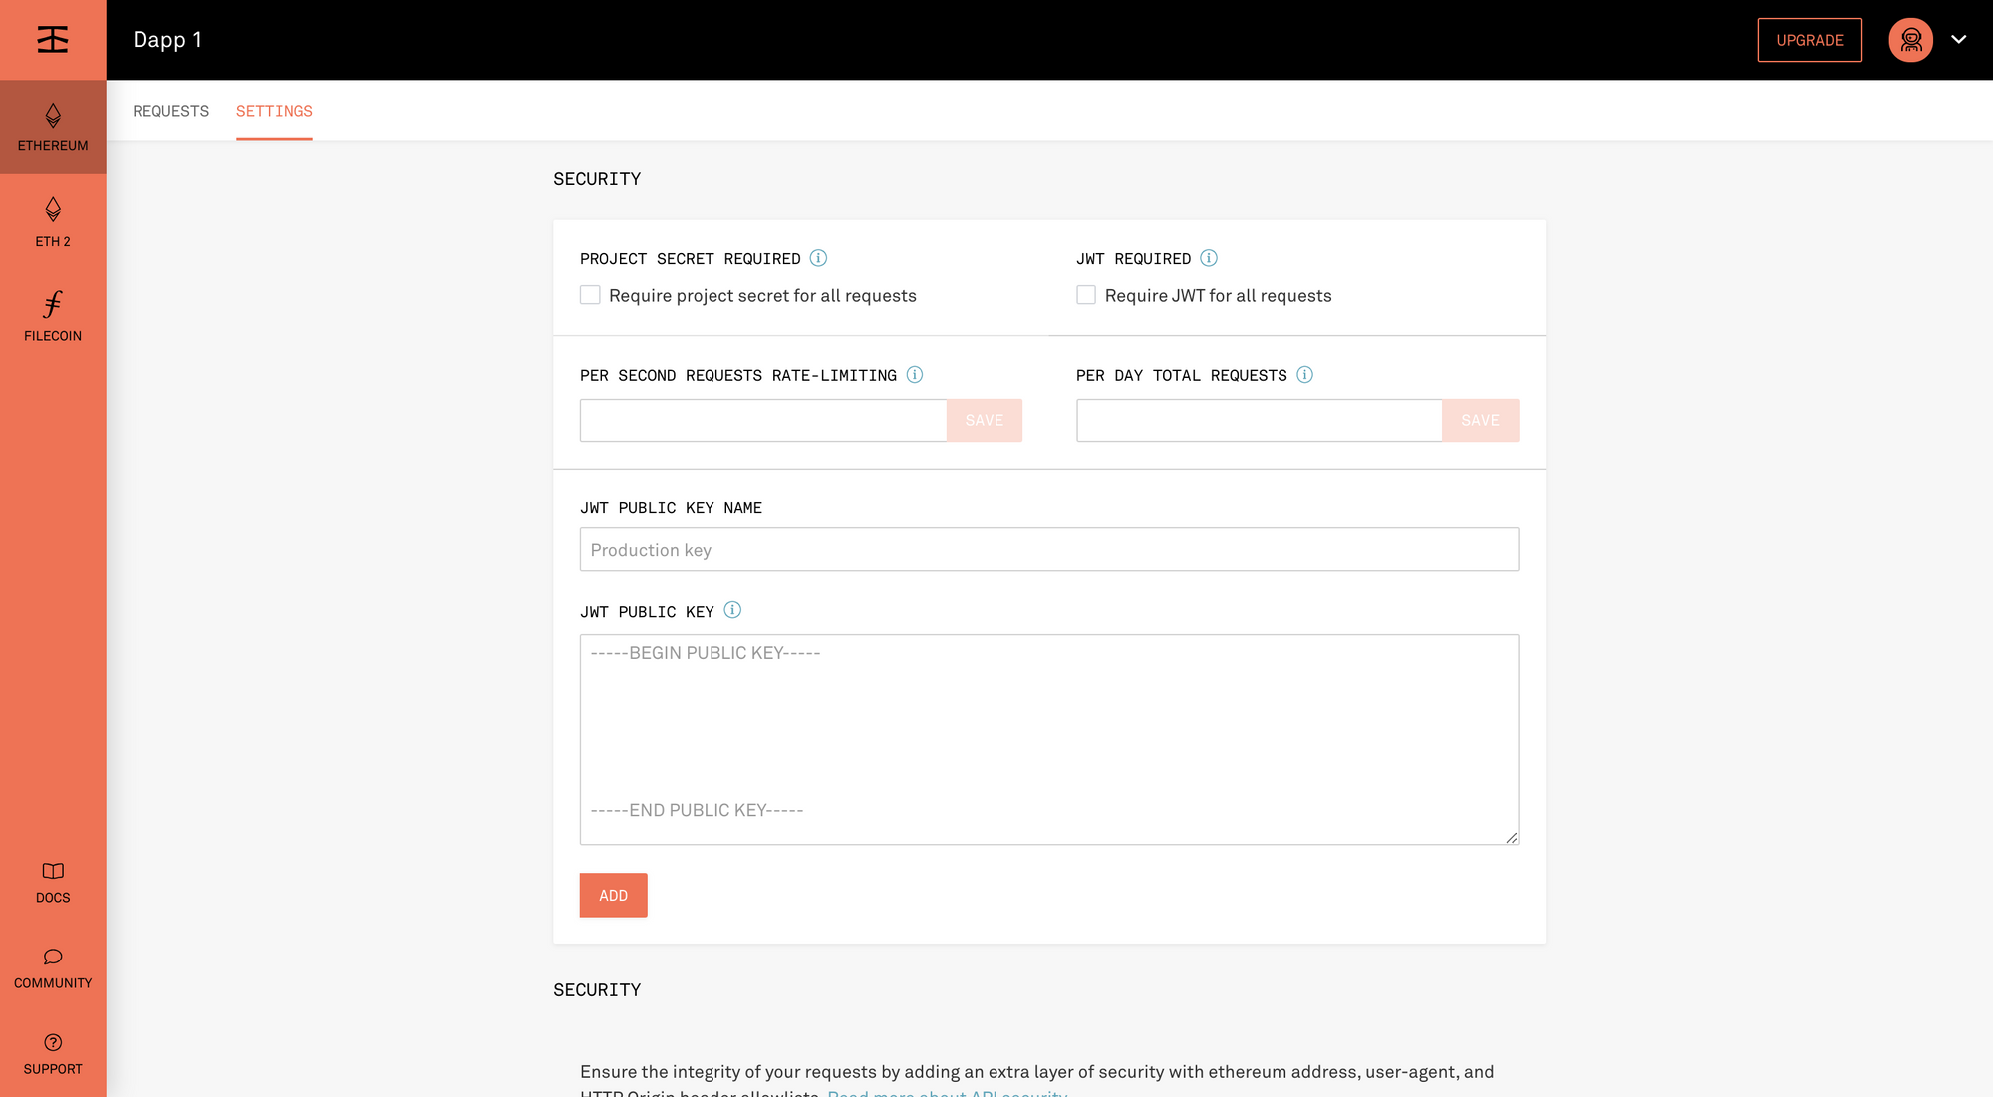Open the ETH 2 sidebar section

[53, 222]
